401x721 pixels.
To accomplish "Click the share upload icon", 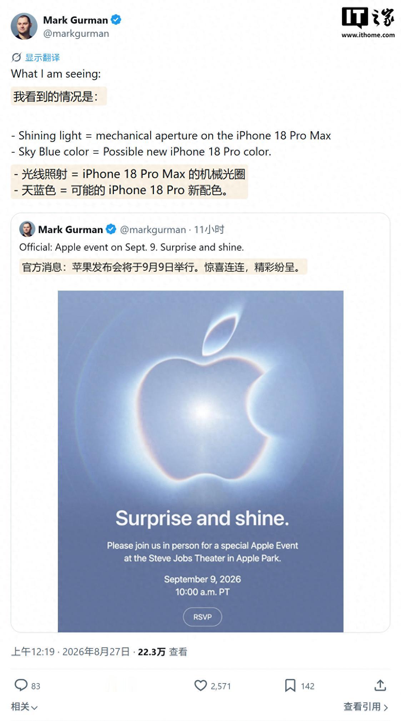I will [x=380, y=685].
